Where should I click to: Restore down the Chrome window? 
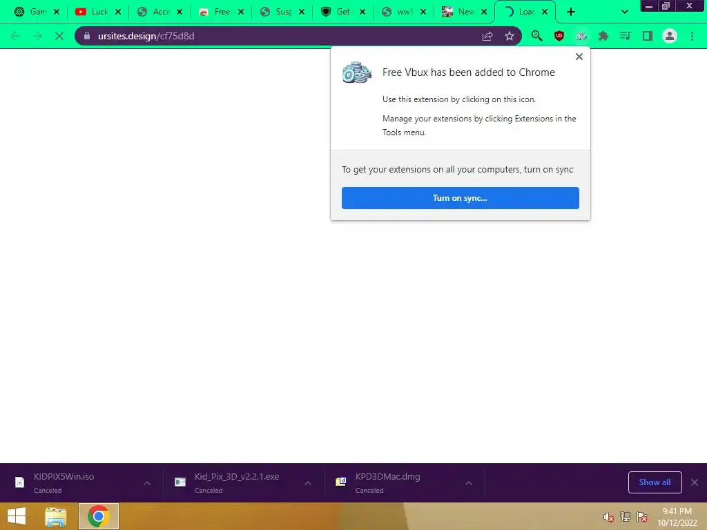pyautogui.click(x=666, y=6)
